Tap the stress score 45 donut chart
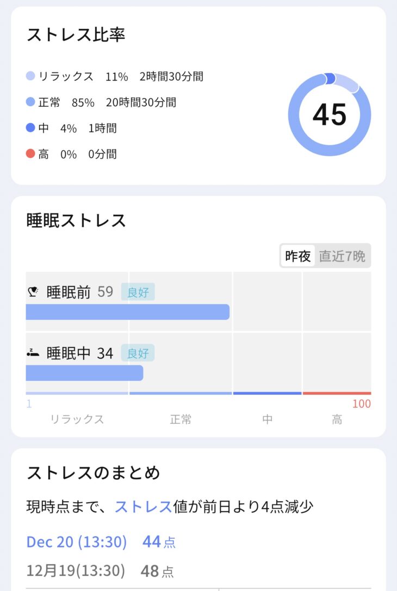 coord(330,114)
